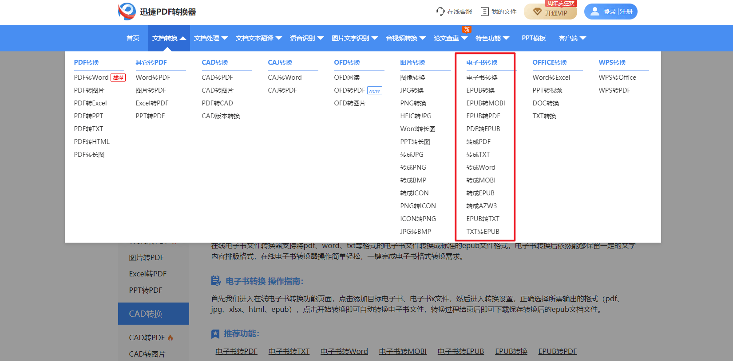Image resolution: width=733 pixels, height=361 pixels.
Task: Expand the 客户端 dropdown
Action: 572,38
